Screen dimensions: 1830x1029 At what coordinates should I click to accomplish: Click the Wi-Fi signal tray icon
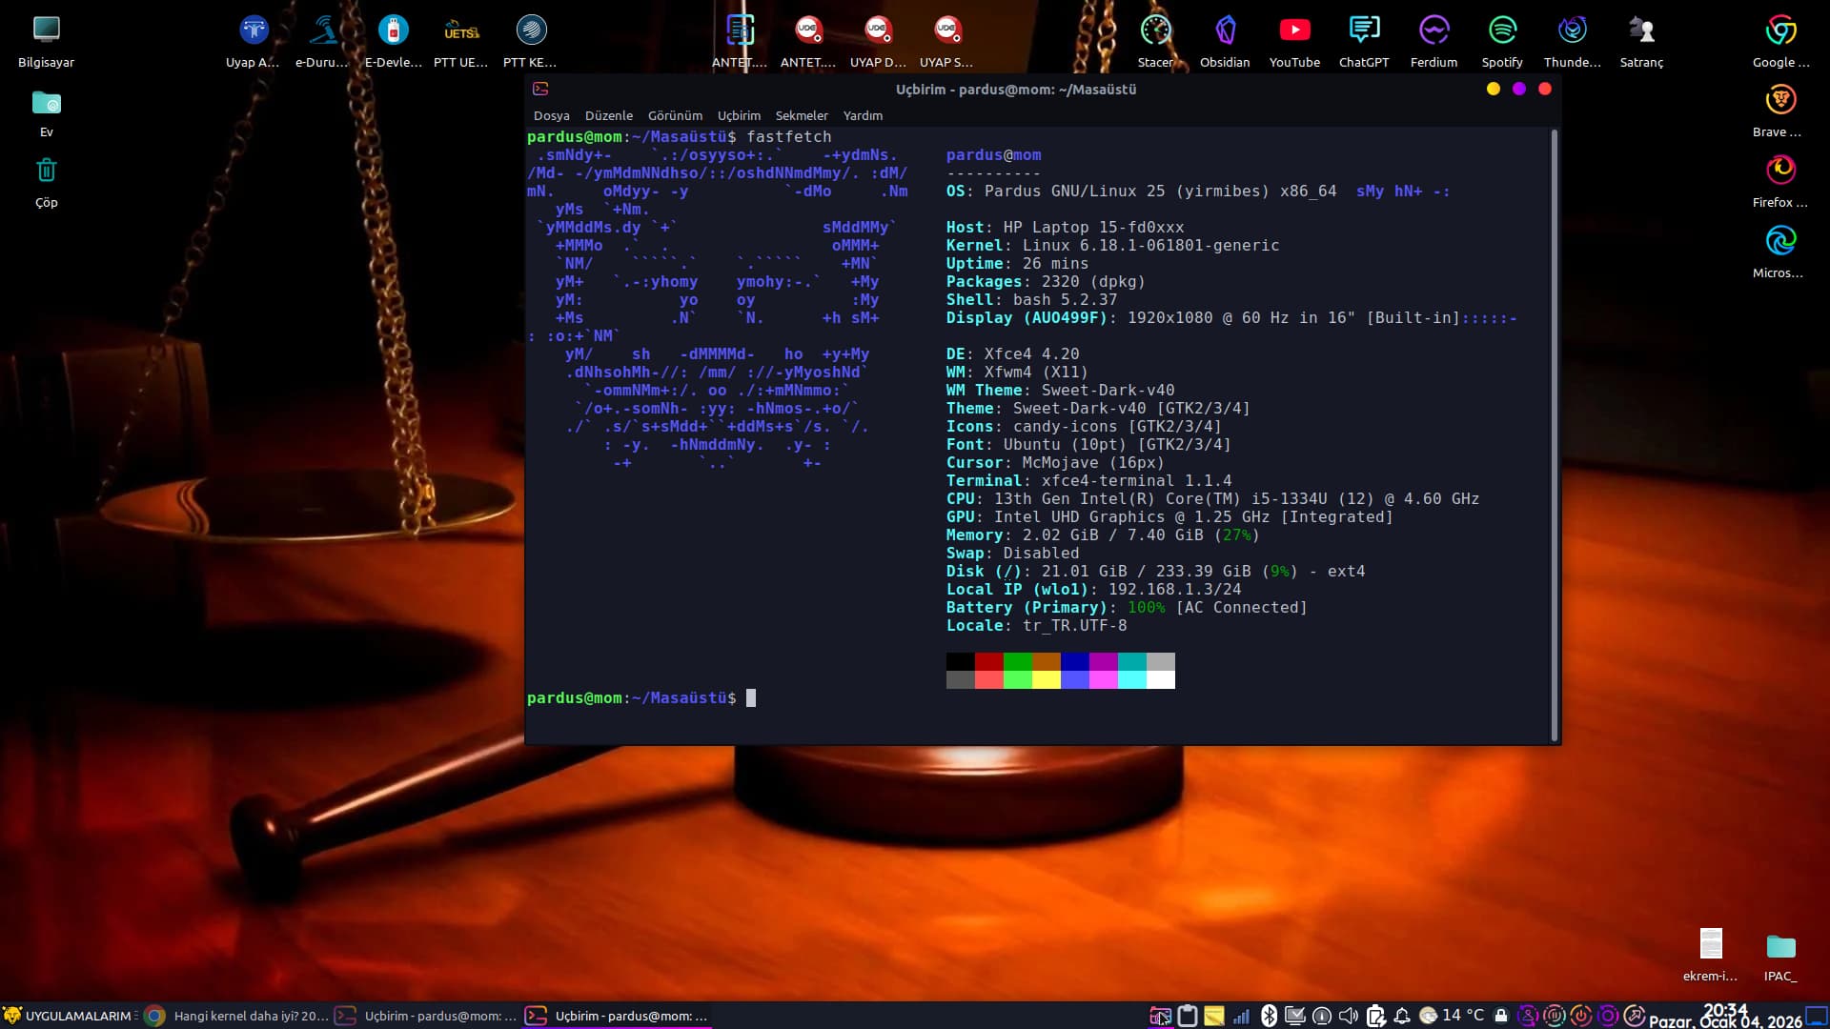pos(1241,1016)
